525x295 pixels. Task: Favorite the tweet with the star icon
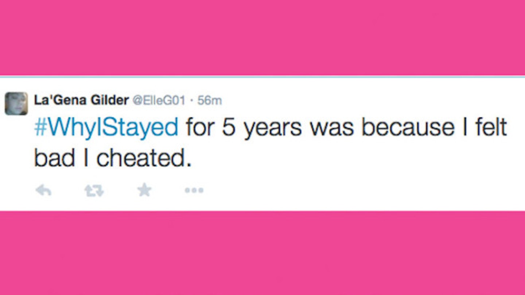tap(144, 190)
